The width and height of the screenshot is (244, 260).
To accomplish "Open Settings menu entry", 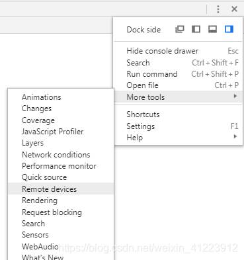I will 178,126.
